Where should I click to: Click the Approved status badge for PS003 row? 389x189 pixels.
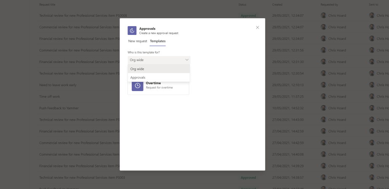click(x=248, y=178)
